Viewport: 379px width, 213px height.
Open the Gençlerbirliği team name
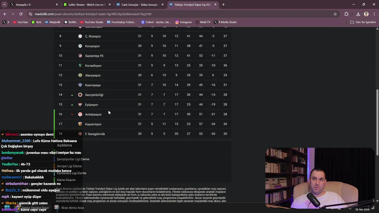(94, 95)
